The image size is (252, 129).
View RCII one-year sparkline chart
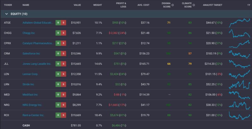(239, 116)
